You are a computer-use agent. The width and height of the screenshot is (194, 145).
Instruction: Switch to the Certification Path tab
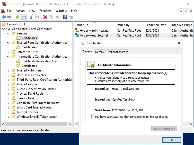[x=117, y=52]
